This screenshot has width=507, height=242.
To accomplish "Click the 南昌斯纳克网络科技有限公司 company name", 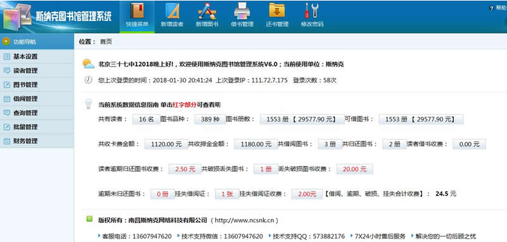I will coord(168,220).
